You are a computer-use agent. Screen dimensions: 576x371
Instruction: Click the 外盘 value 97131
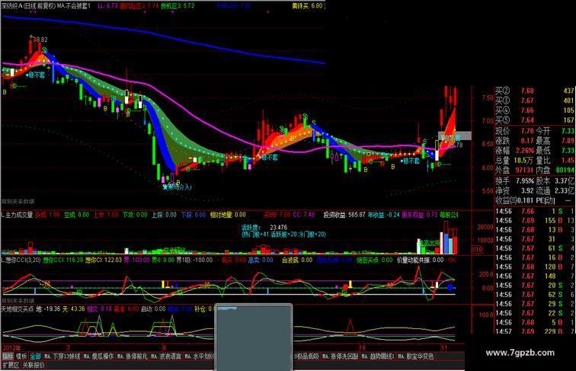pyautogui.click(x=524, y=171)
